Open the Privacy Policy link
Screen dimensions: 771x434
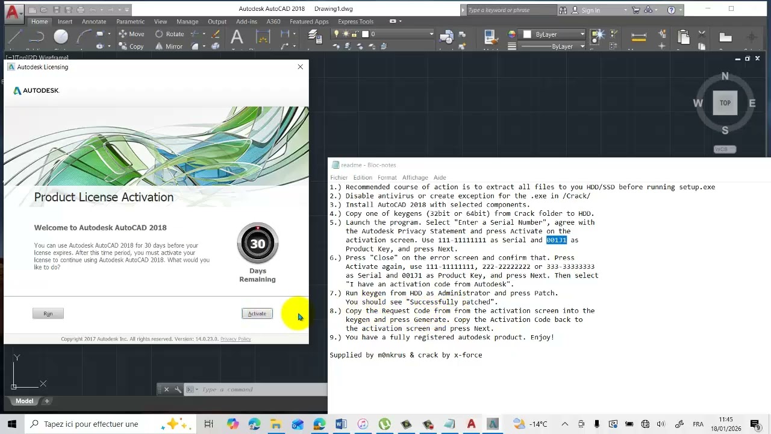pyautogui.click(x=236, y=339)
